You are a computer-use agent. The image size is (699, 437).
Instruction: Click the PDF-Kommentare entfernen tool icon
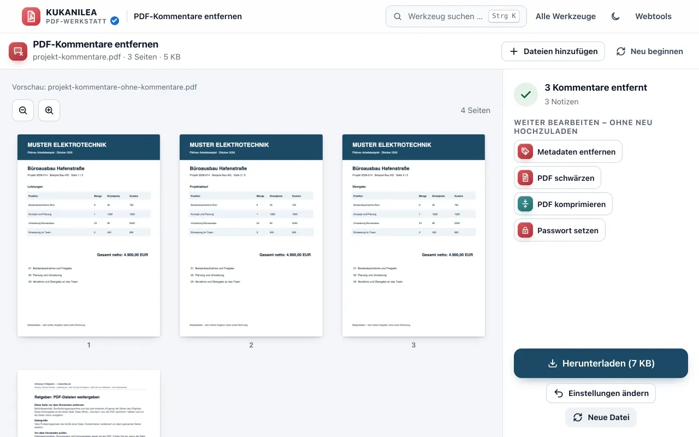coord(18,51)
